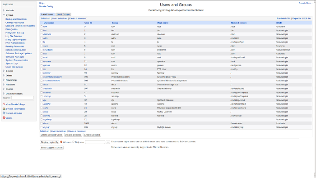The height and width of the screenshot is (178, 316).
Task: Click the View Module's Logs warning icon
Action: 4,104
